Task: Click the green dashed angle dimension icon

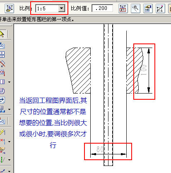Action: [2, 160]
